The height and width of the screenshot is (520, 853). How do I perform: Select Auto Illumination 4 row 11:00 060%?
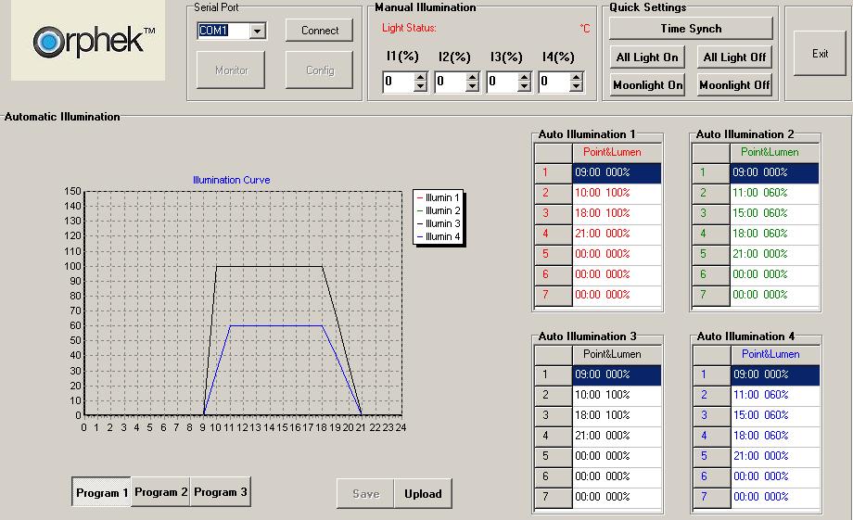pos(776,395)
